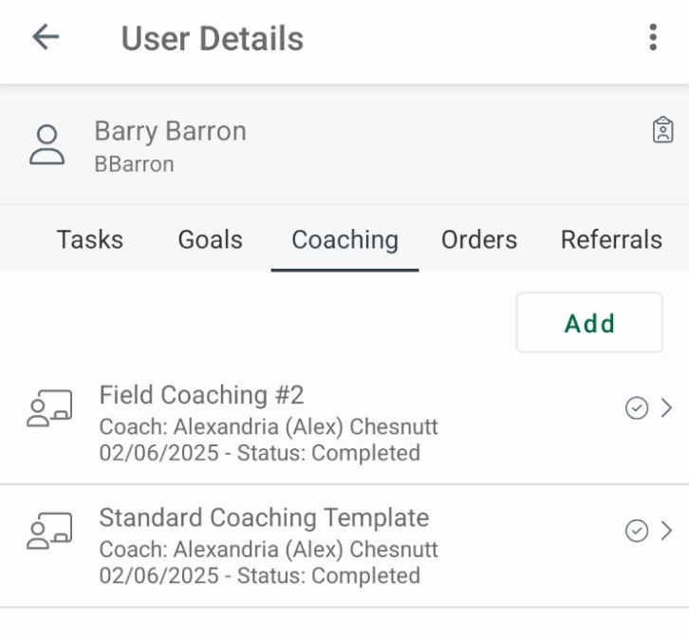
Task: Click completed checkmark on Standard Coaching Template
Action: (x=636, y=531)
